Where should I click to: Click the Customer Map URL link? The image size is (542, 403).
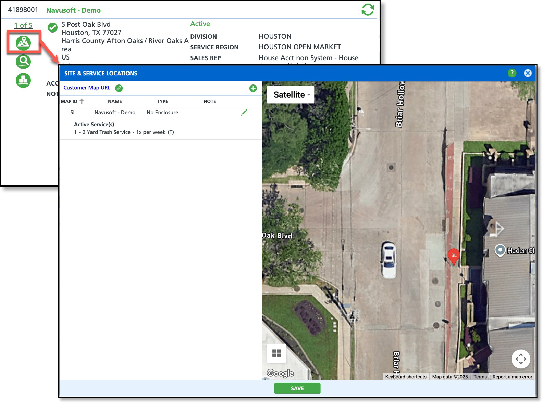[x=87, y=88]
